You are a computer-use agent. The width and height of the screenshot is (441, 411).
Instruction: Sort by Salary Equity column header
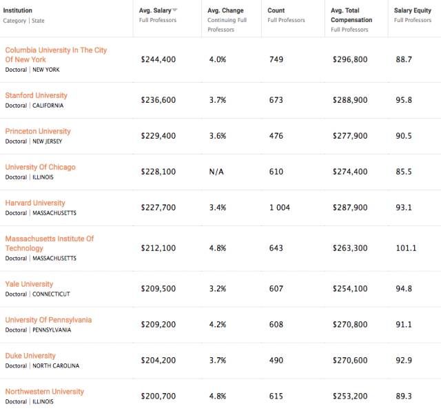coord(412,11)
